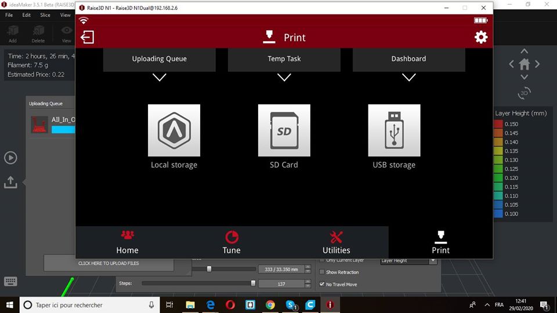Click the Home view icon in ideaMaker
This screenshot has height=313, width=557.
coord(525,64)
